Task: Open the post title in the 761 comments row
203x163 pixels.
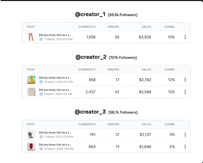Action: [55, 132]
